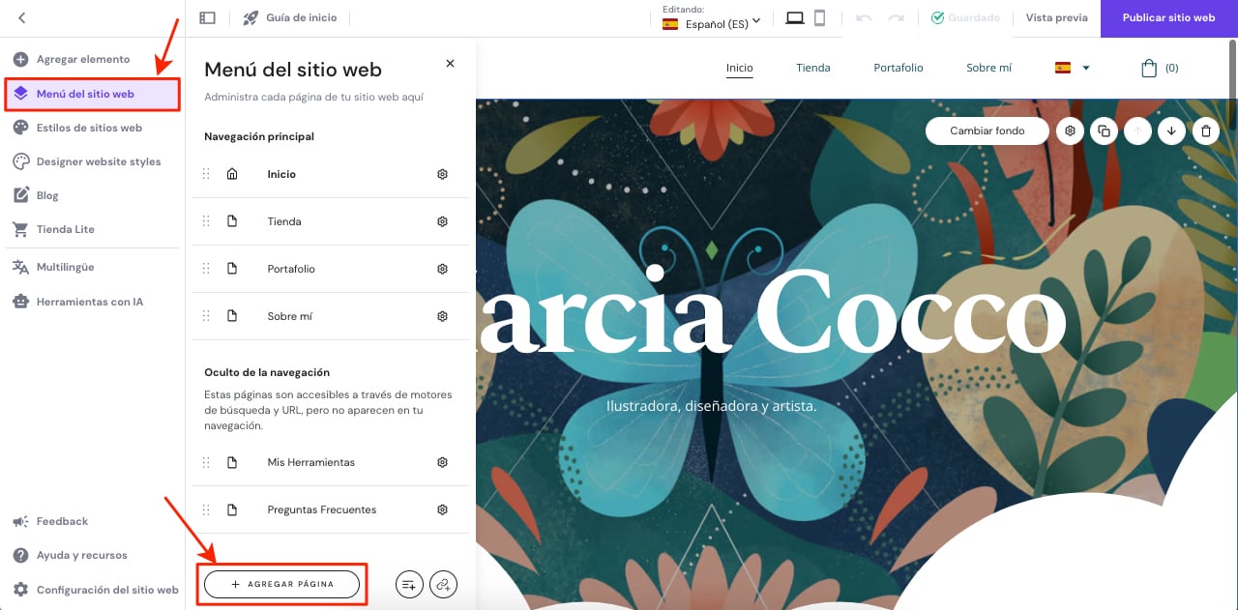Switch to mobile device preview

click(819, 17)
